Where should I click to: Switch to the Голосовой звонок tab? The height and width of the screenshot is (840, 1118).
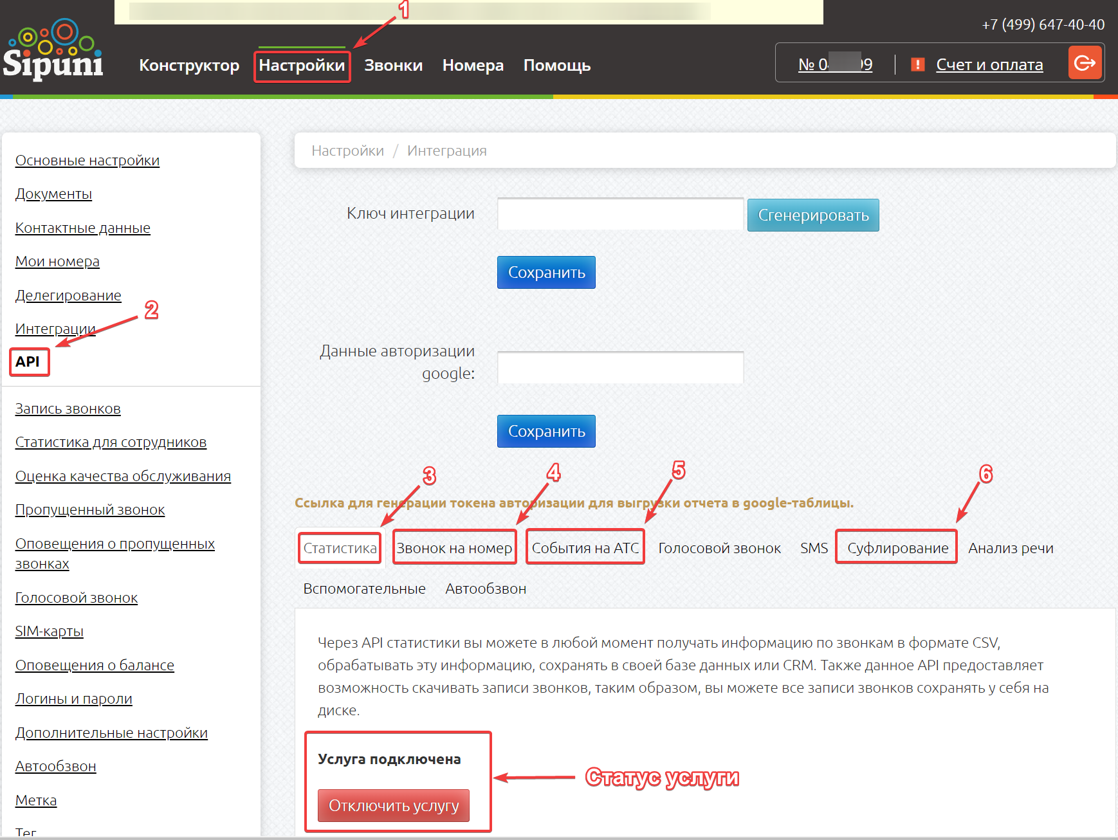coord(719,548)
